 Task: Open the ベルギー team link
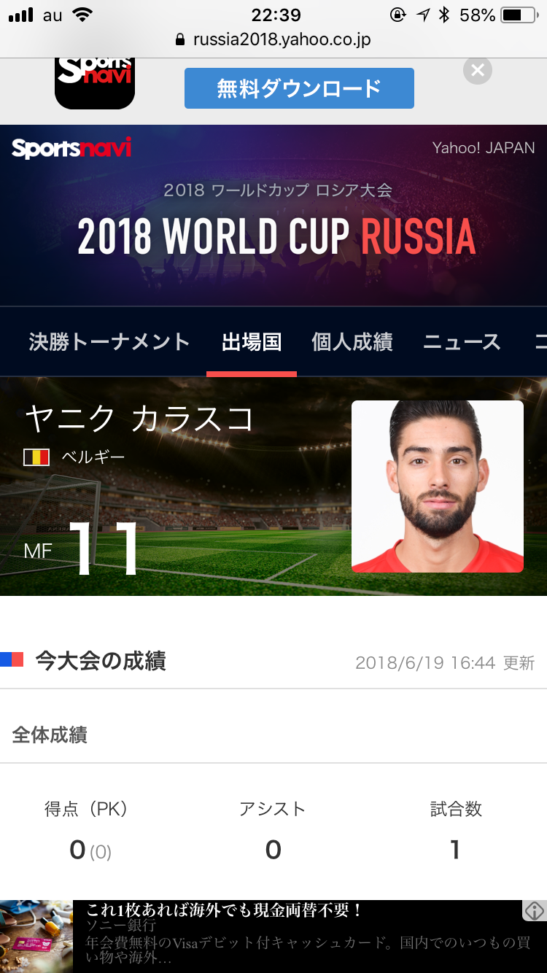(x=93, y=457)
